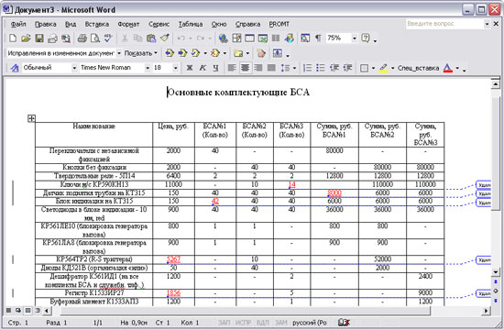Open the Tables and Borders toolbar
The image size is (504, 330).
236,38
